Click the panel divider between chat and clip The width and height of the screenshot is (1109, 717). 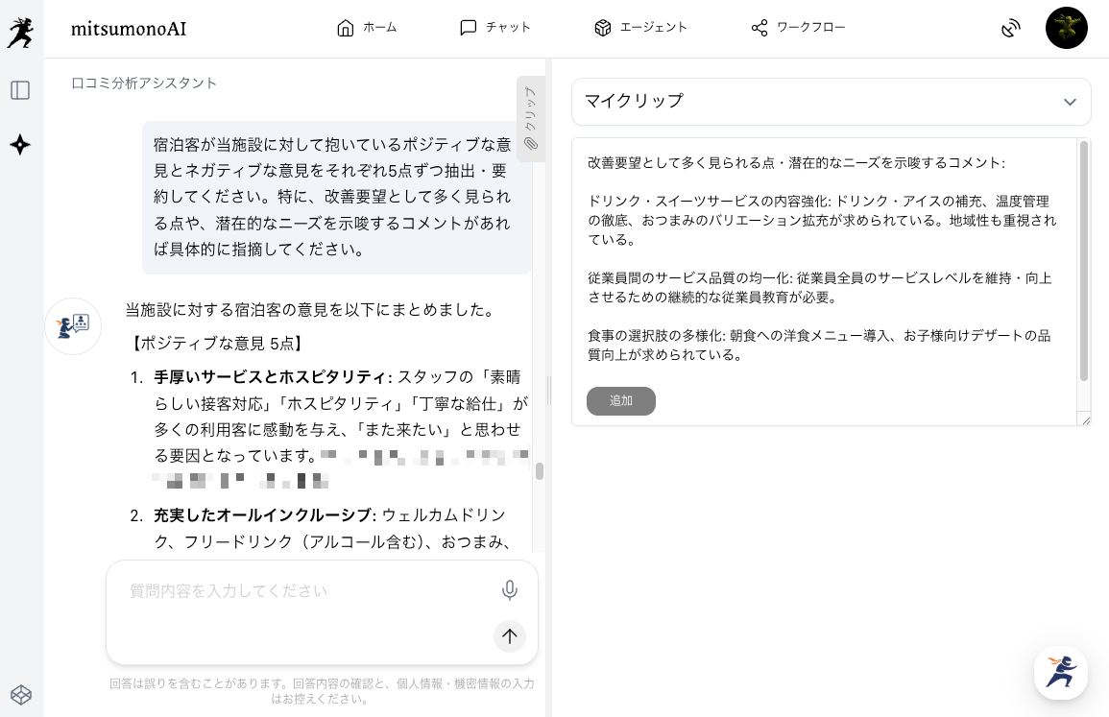click(548, 389)
